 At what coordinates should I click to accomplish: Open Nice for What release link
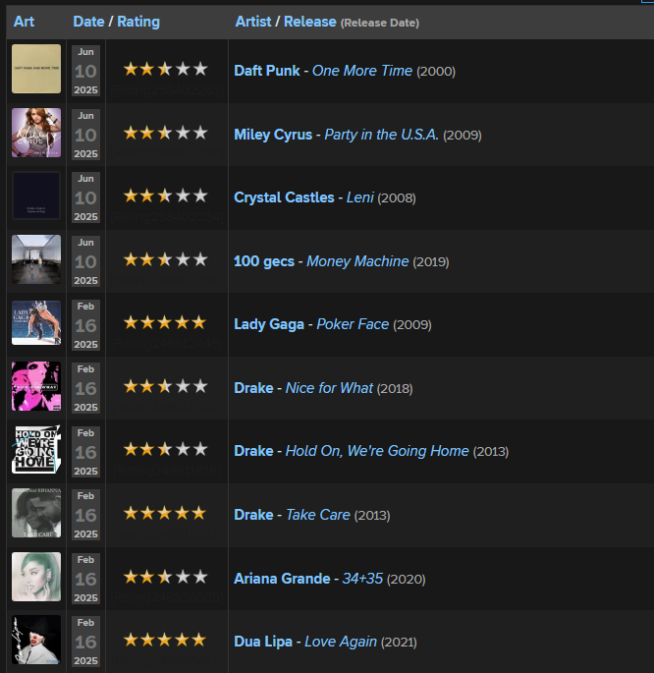click(329, 388)
